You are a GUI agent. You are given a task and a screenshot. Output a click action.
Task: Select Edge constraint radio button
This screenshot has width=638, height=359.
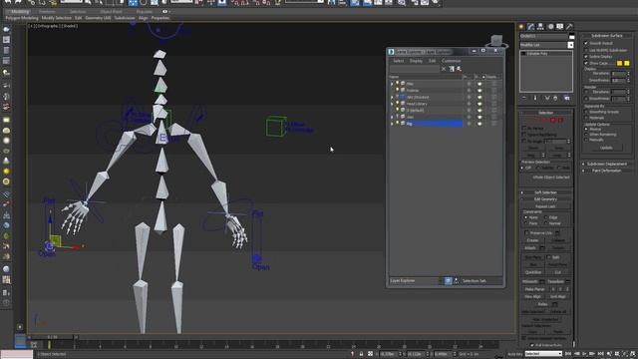pyautogui.click(x=546, y=217)
